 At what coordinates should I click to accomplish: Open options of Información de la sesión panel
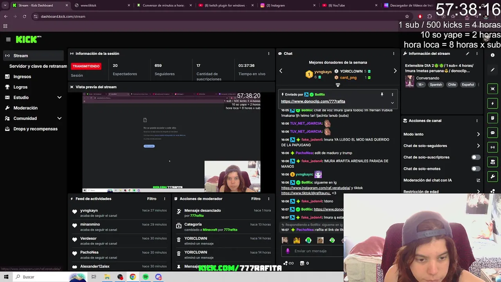[269, 54]
